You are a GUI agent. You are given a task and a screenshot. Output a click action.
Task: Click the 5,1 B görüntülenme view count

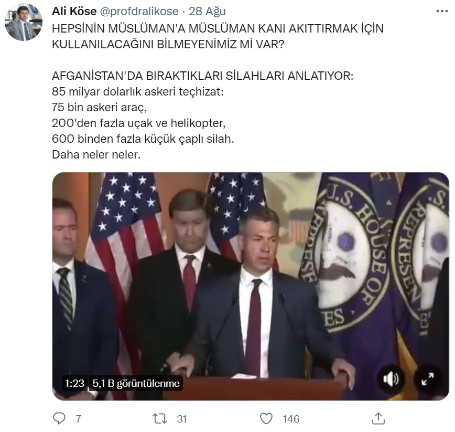pyautogui.click(x=136, y=383)
